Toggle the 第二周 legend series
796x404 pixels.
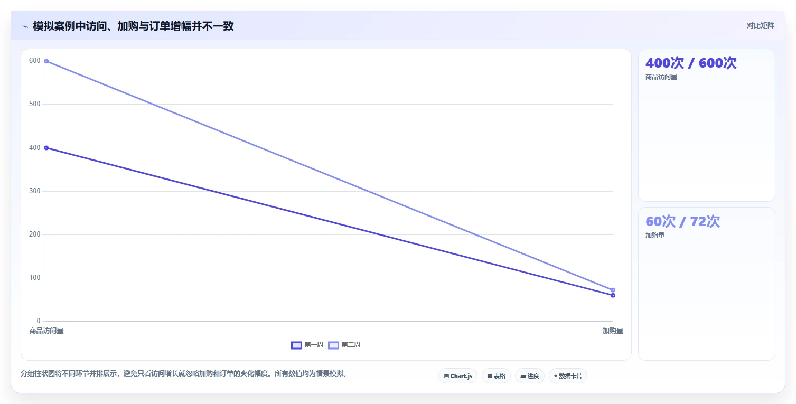pos(344,345)
